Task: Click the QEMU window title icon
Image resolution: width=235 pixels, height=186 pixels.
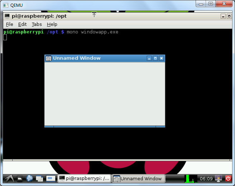Action: (6, 5)
